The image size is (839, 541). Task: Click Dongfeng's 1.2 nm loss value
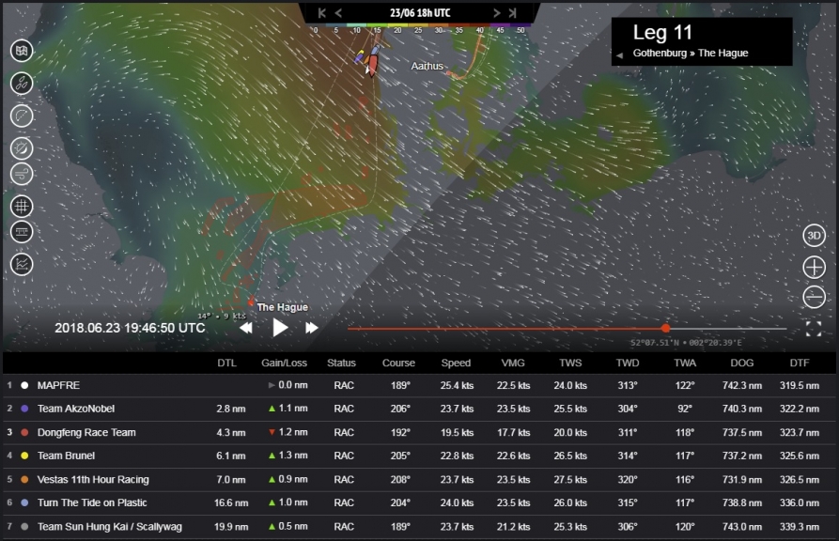point(293,432)
